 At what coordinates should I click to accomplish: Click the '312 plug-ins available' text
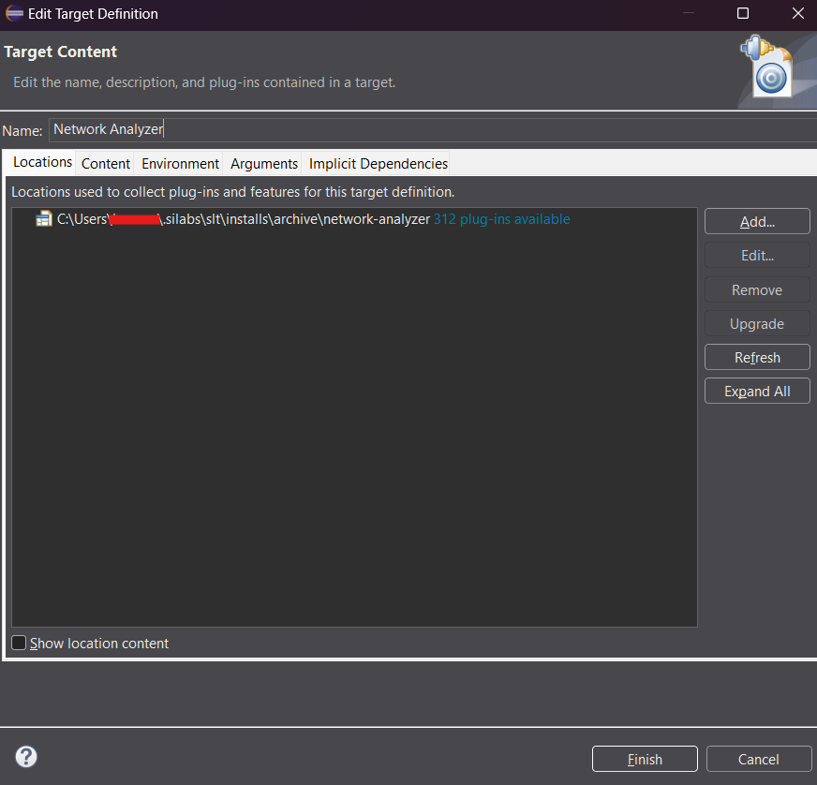[x=502, y=219]
